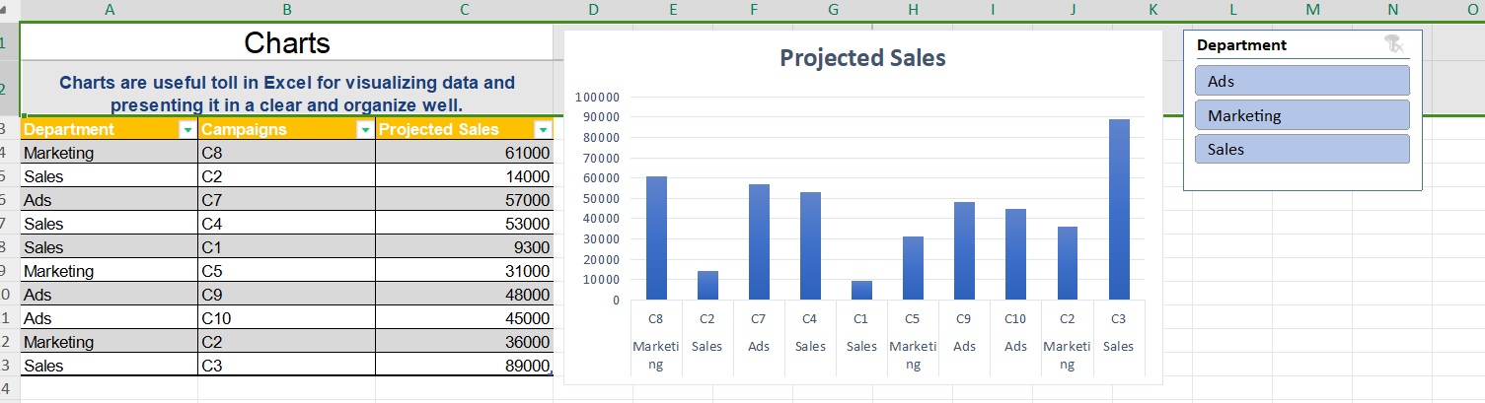Toggle Sales in the Department slicer
This screenshot has height=403, width=1485.
pyautogui.click(x=1301, y=150)
